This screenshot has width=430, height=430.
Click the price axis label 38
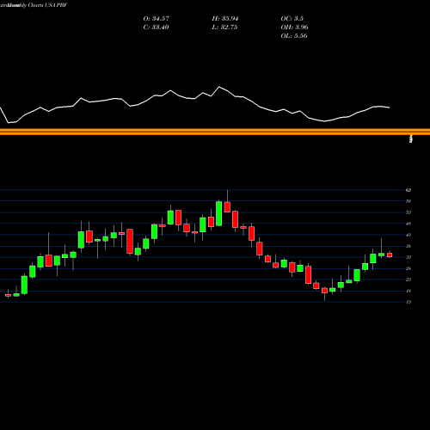pos(408,246)
